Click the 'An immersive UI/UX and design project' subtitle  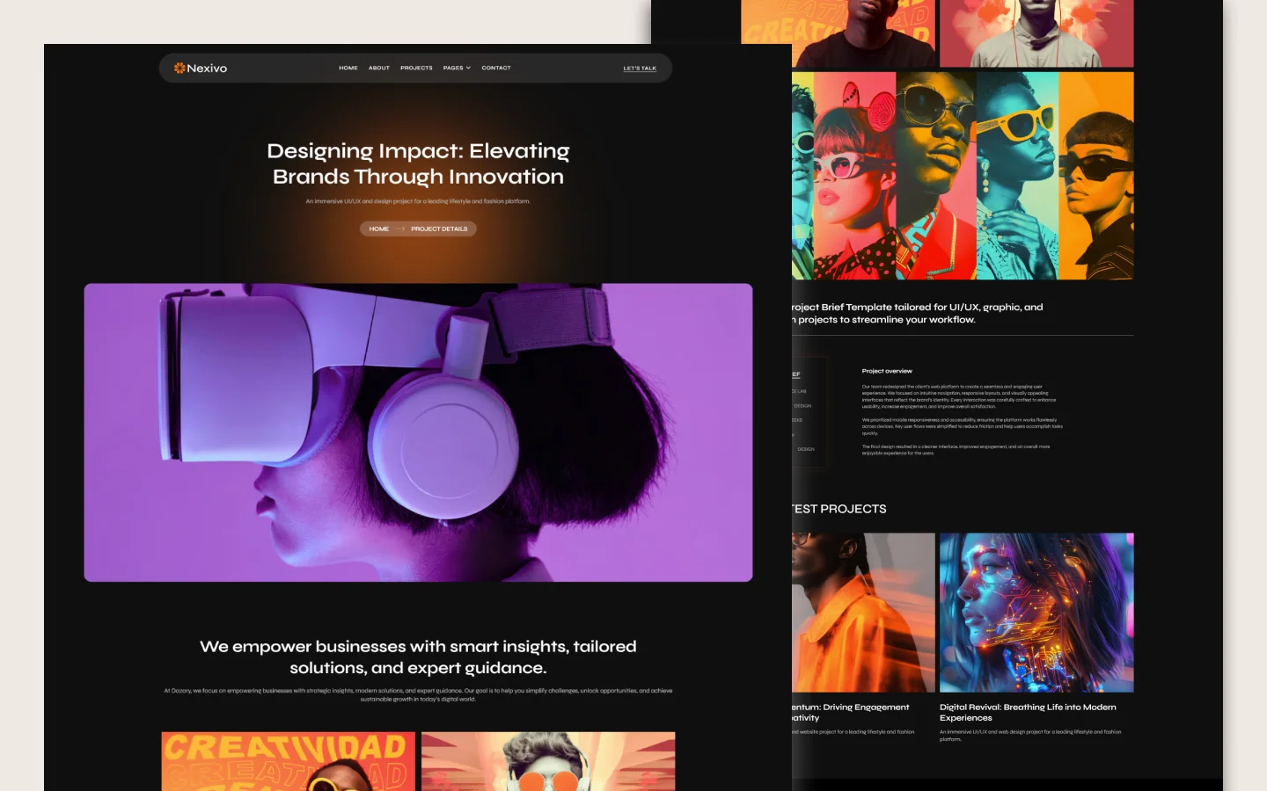click(x=418, y=201)
